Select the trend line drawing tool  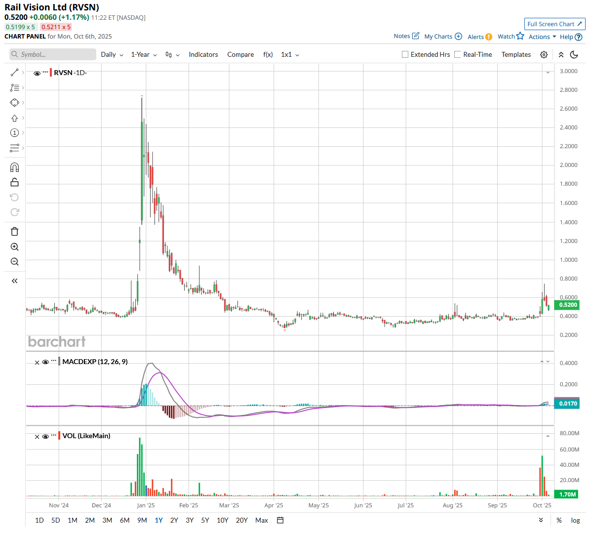coord(15,72)
